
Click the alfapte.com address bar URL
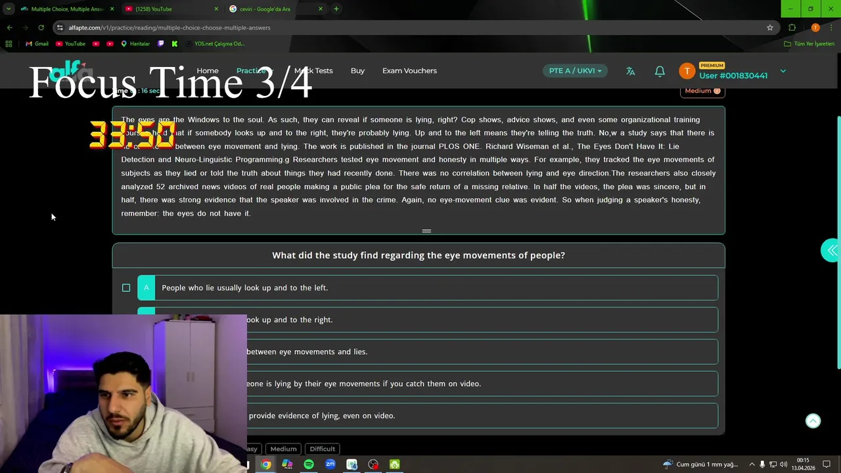click(x=170, y=28)
